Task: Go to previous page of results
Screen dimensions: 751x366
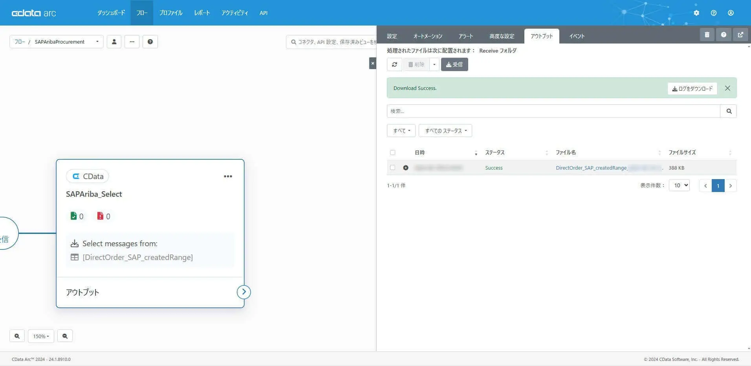Action: 705,186
